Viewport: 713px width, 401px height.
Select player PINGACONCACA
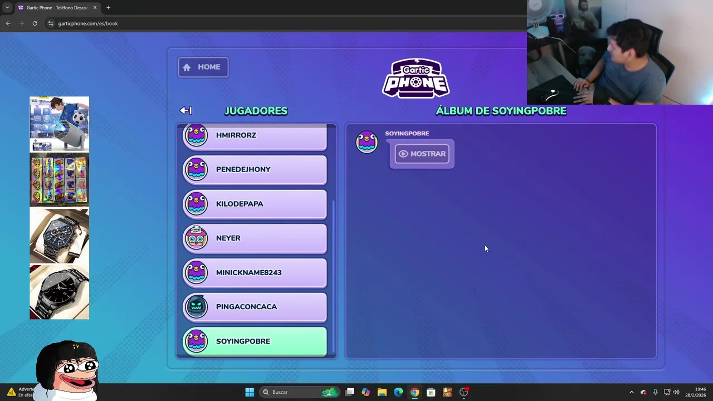click(255, 307)
